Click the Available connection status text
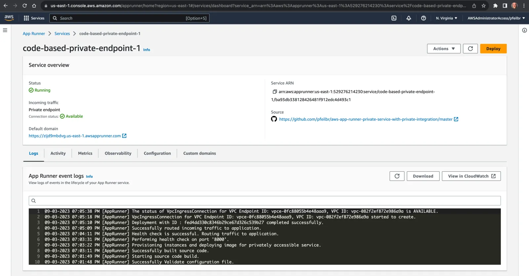Viewport: 529px width, 276px height. [x=74, y=116]
